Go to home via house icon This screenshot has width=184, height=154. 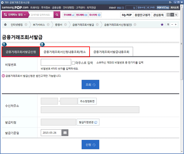point(5,25)
